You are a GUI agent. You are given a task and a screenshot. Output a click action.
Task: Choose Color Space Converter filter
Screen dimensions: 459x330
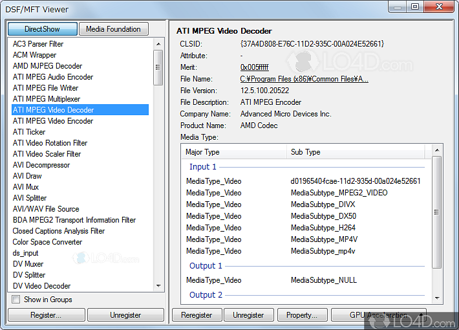pos(47,242)
